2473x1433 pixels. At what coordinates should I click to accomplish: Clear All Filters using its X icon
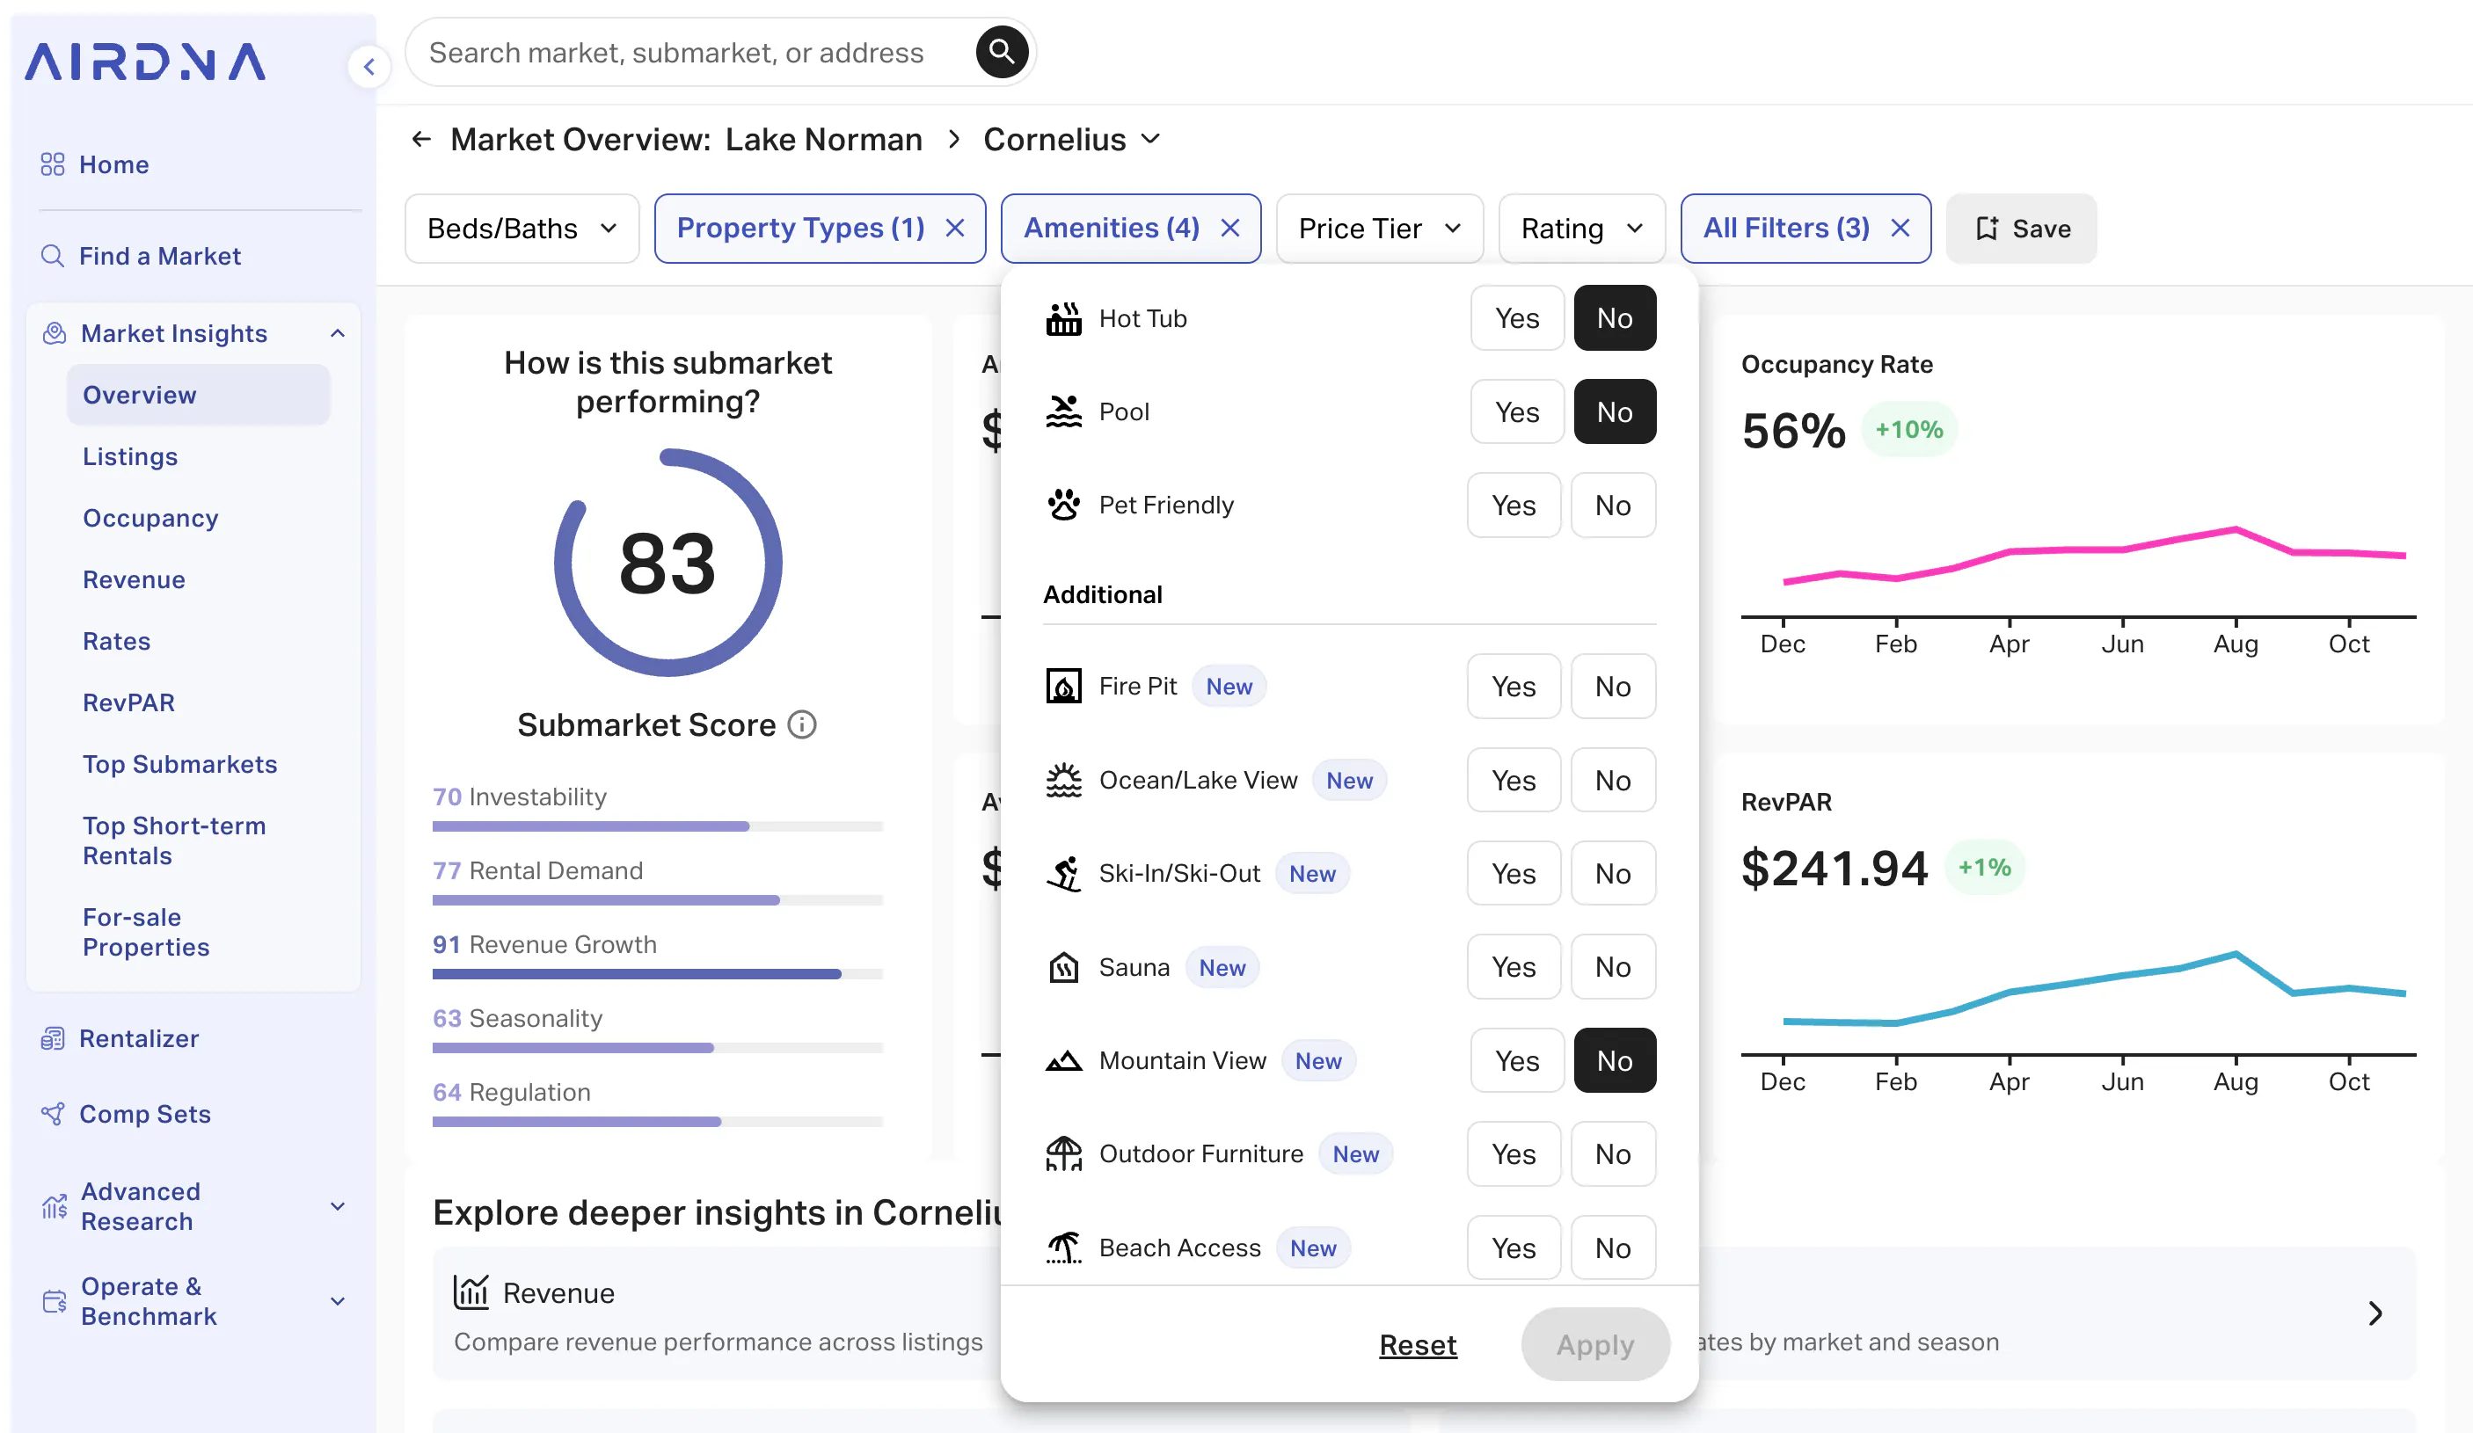tap(1900, 228)
